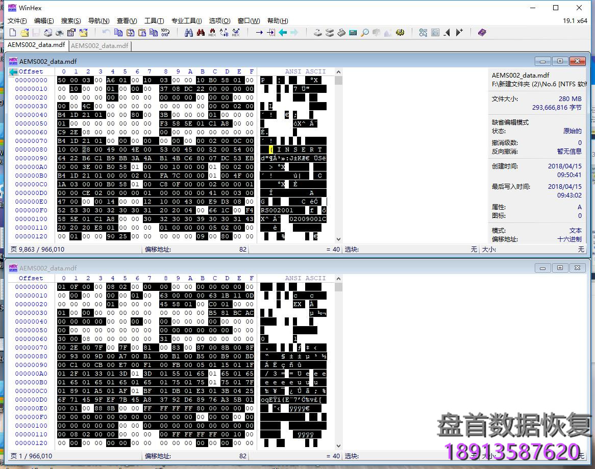Click offset 000000D0 row label in lower window
Viewport: 595px width, 469px height.
coord(31,400)
